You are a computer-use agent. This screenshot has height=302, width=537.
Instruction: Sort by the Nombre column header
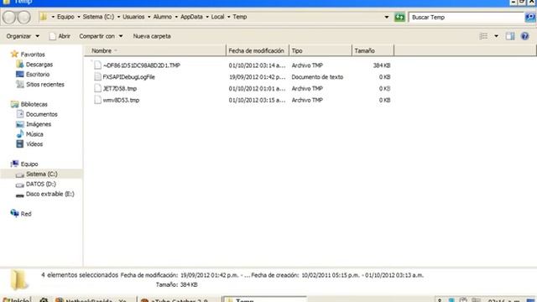[155, 50]
